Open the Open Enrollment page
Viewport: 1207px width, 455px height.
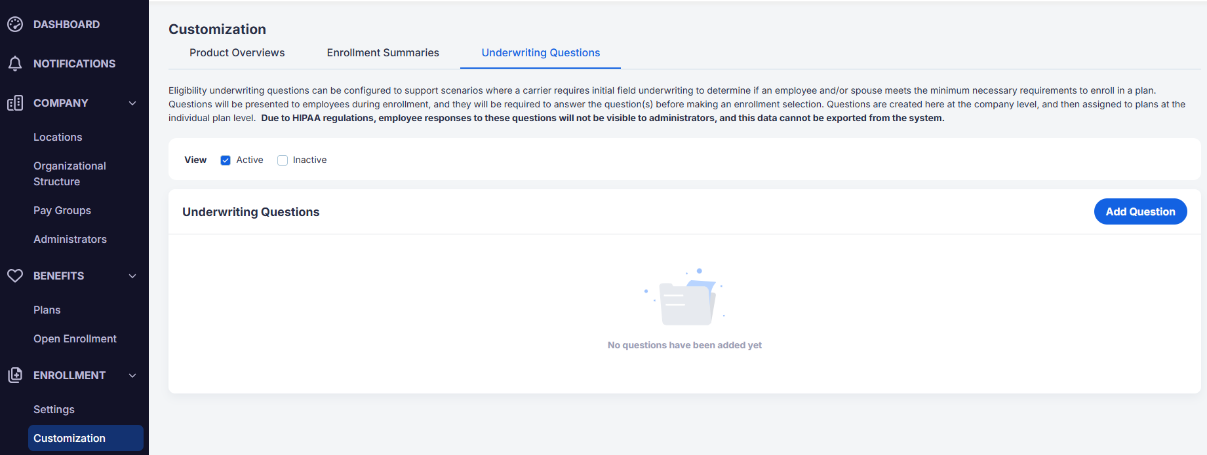click(75, 338)
